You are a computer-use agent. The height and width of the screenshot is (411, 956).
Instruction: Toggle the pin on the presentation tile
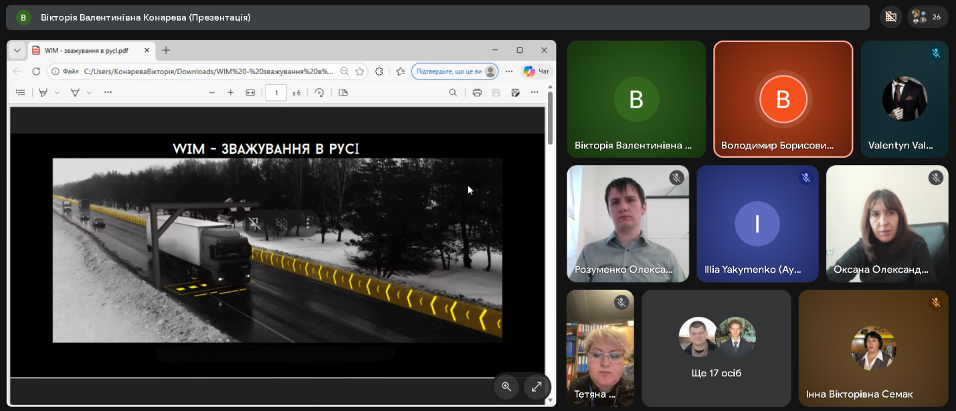point(255,223)
